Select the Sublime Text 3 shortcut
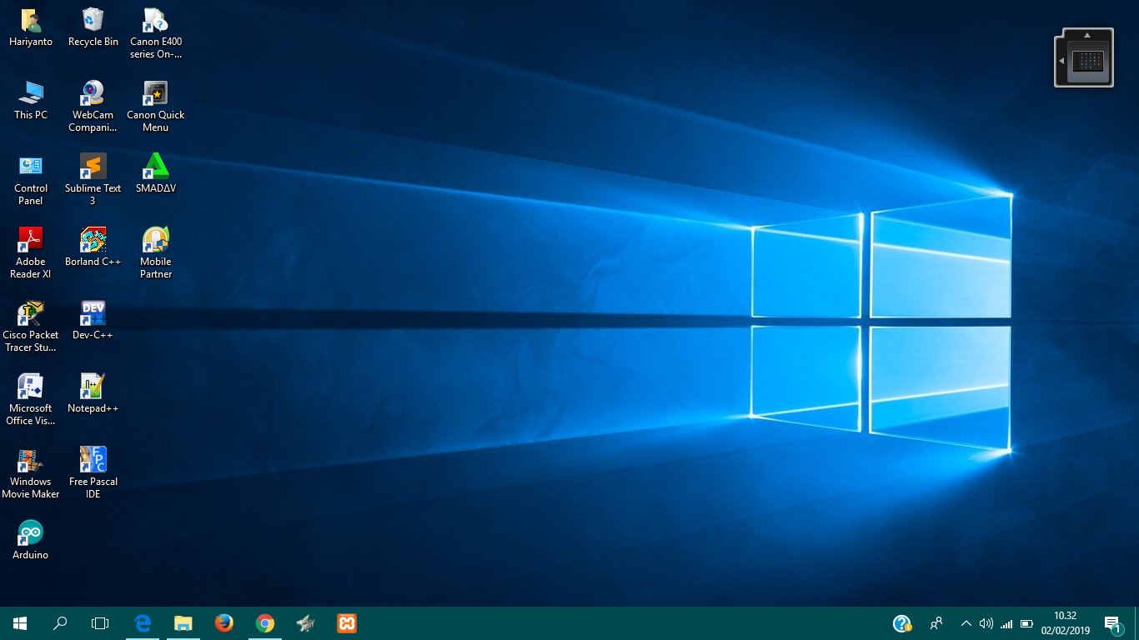This screenshot has width=1139, height=640. (x=93, y=180)
